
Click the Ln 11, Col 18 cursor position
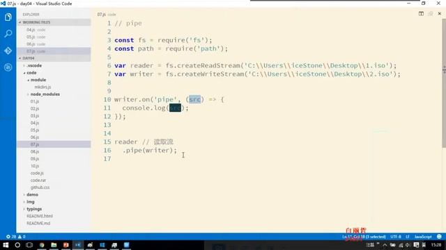[364, 236]
